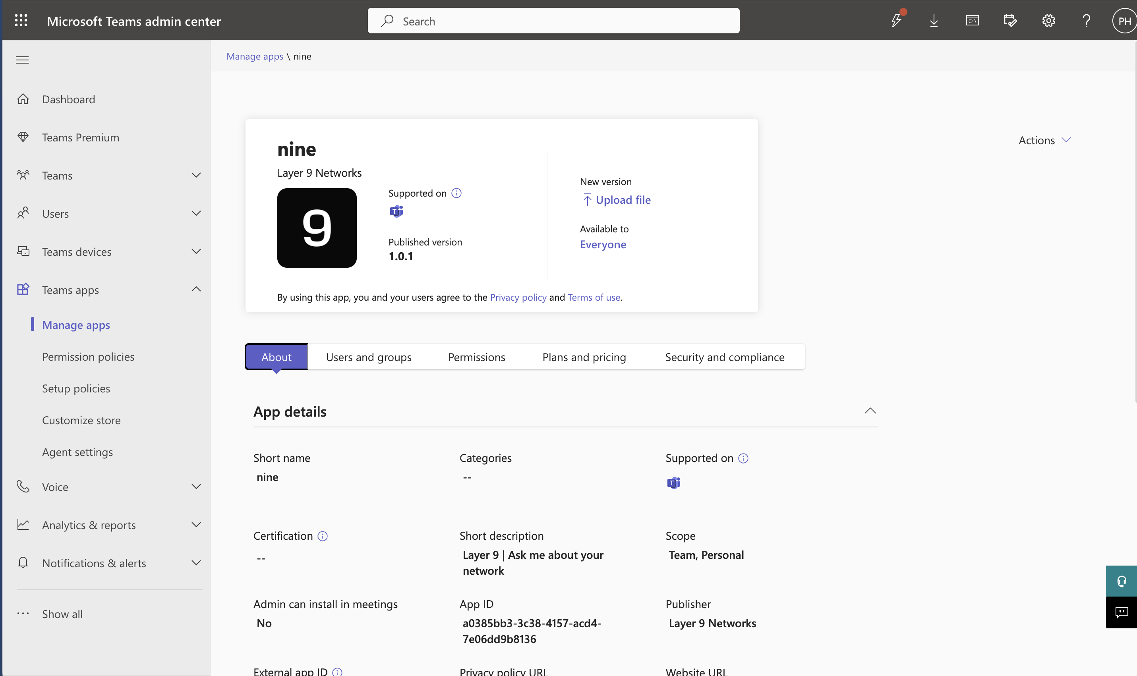Screen dimensions: 1137x676
Task: Collapse the App details section
Action: coord(870,411)
